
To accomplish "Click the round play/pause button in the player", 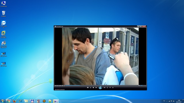I will click(x=100, y=88).
